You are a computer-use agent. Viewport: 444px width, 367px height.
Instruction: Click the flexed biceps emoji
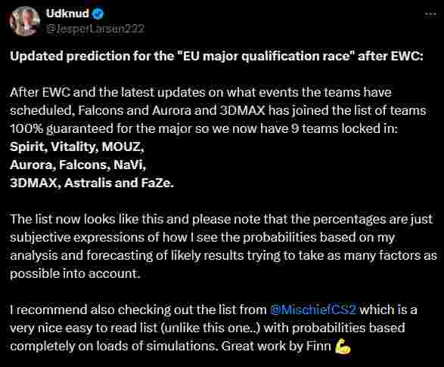tap(343, 347)
